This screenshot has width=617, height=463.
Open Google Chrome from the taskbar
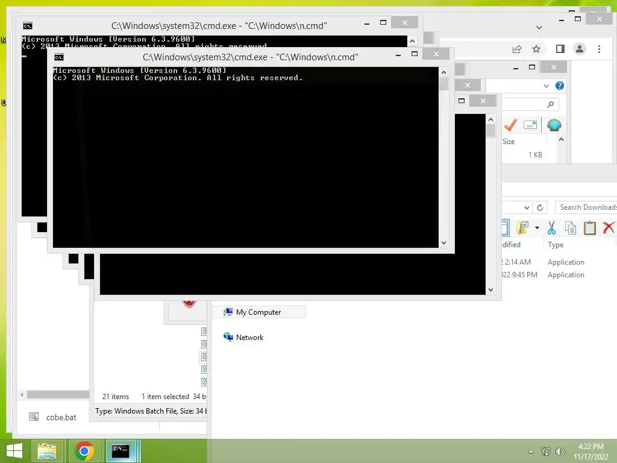pyautogui.click(x=84, y=451)
